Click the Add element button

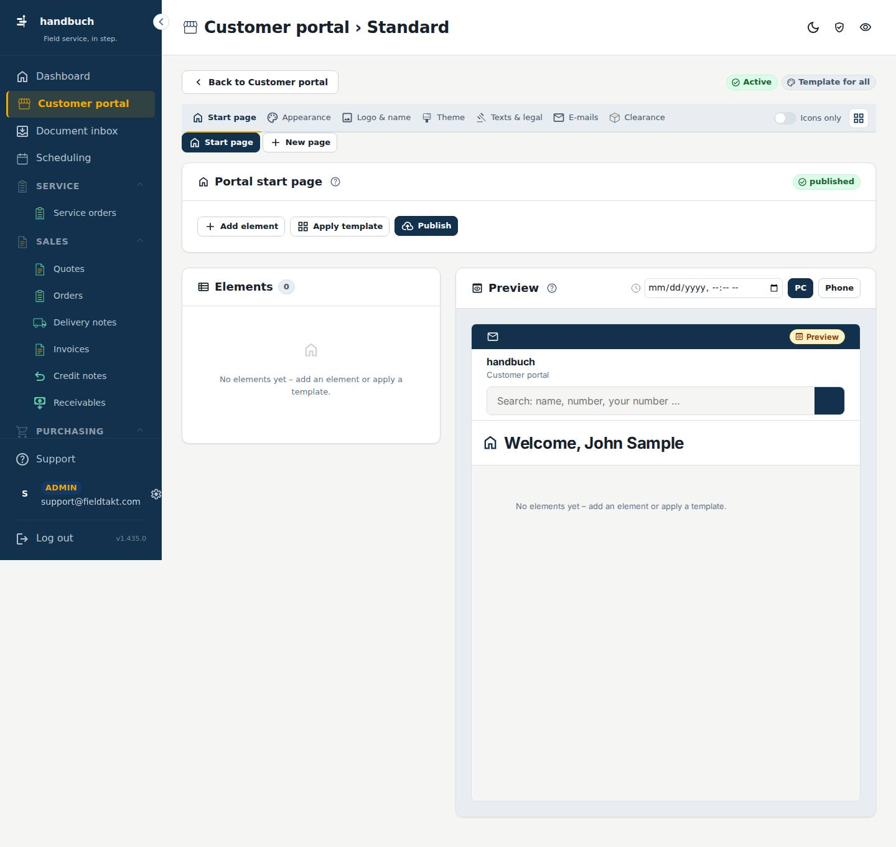241,227
